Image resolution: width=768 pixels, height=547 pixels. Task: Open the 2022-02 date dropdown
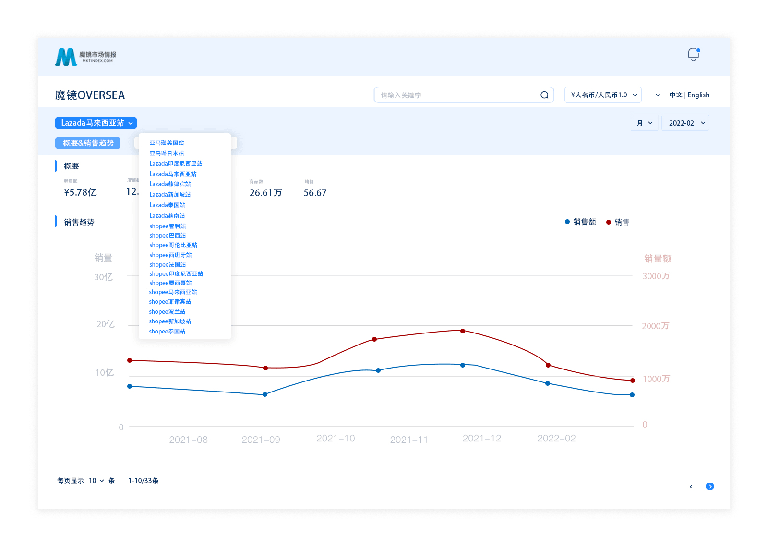click(685, 123)
